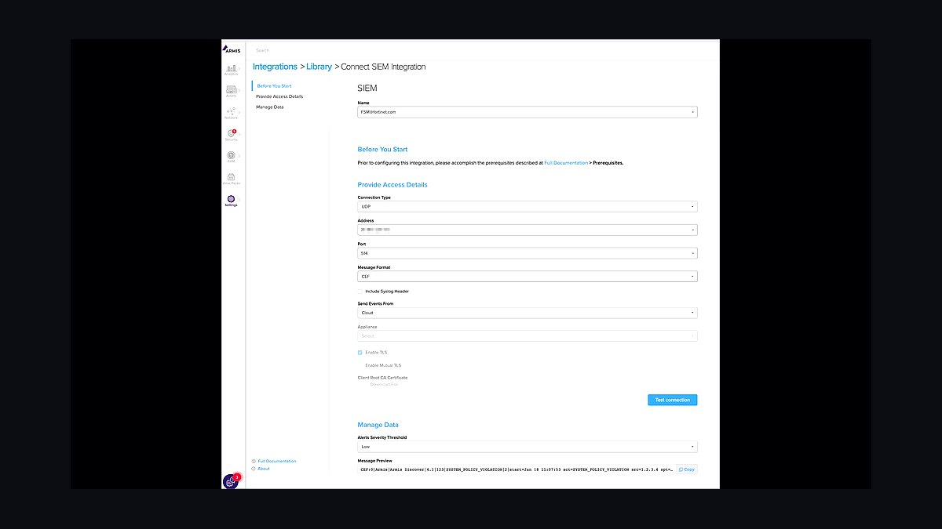
Task: Click the Library breadcrumb link
Action: [319, 67]
